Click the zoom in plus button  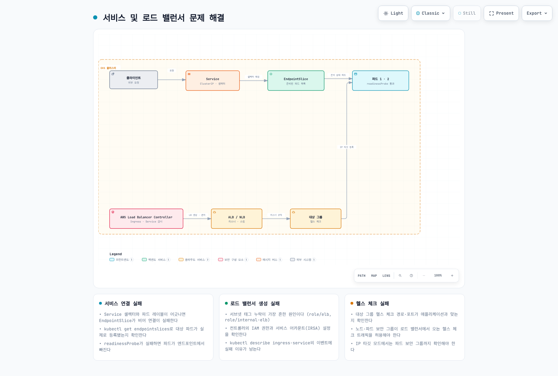452,276
